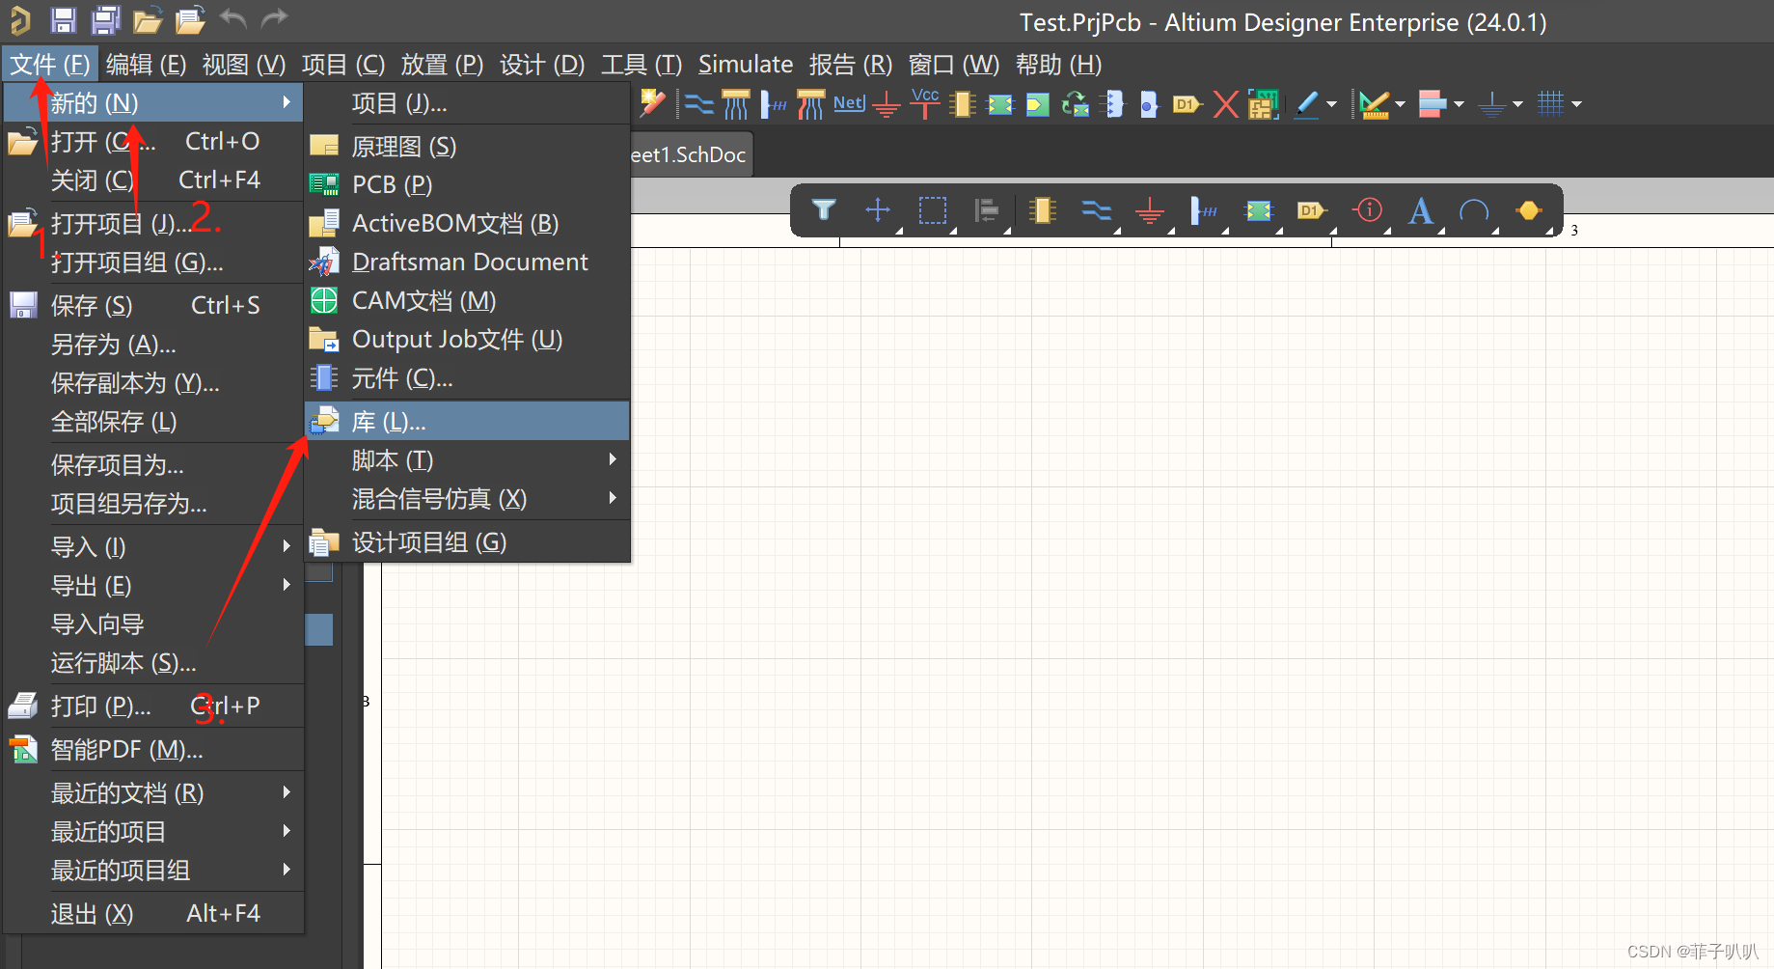Select Draftsman Document from the New submenu
Screen dimensions: 1774x969
pos(467,262)
